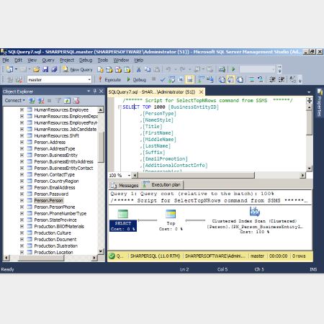Click the "SHARPERSQL (11.0 RTM)" status entry
Image resolution: width=324 pixels, height=324 pixels.
155,256
